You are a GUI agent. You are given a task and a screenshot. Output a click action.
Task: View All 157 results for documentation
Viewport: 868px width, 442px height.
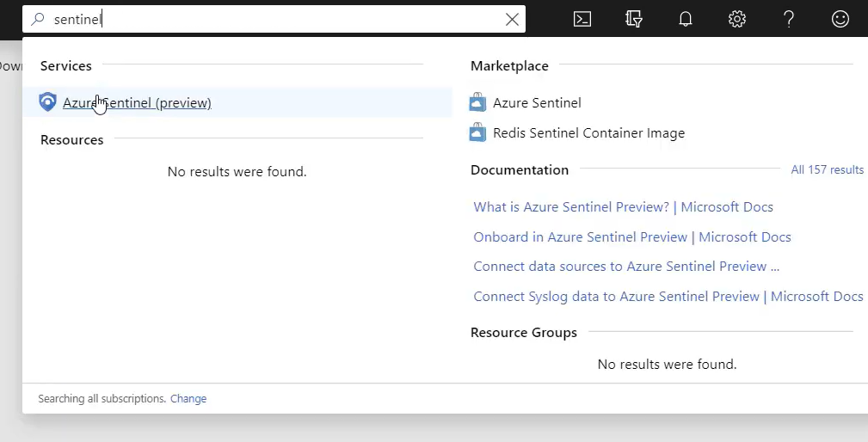[x=827, y=169]
